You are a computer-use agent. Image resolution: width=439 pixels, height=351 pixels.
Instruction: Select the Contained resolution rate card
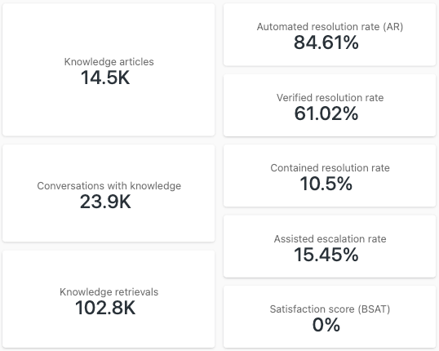[330, 176]
